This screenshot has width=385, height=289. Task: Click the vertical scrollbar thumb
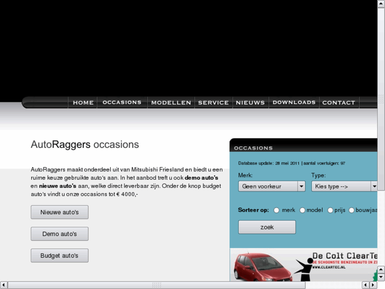pyautogui.click(x=381, y=99)
